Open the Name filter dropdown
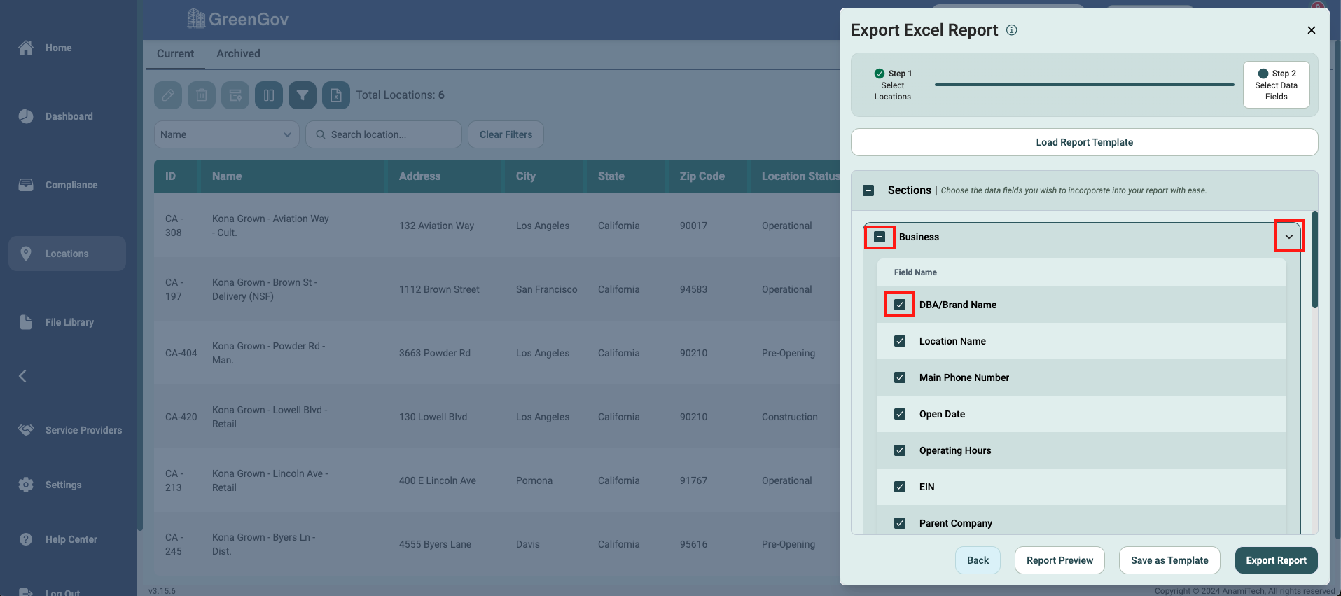Image resolution: width=1341 pixels, height=596 pixels. (x=225, y=134)
